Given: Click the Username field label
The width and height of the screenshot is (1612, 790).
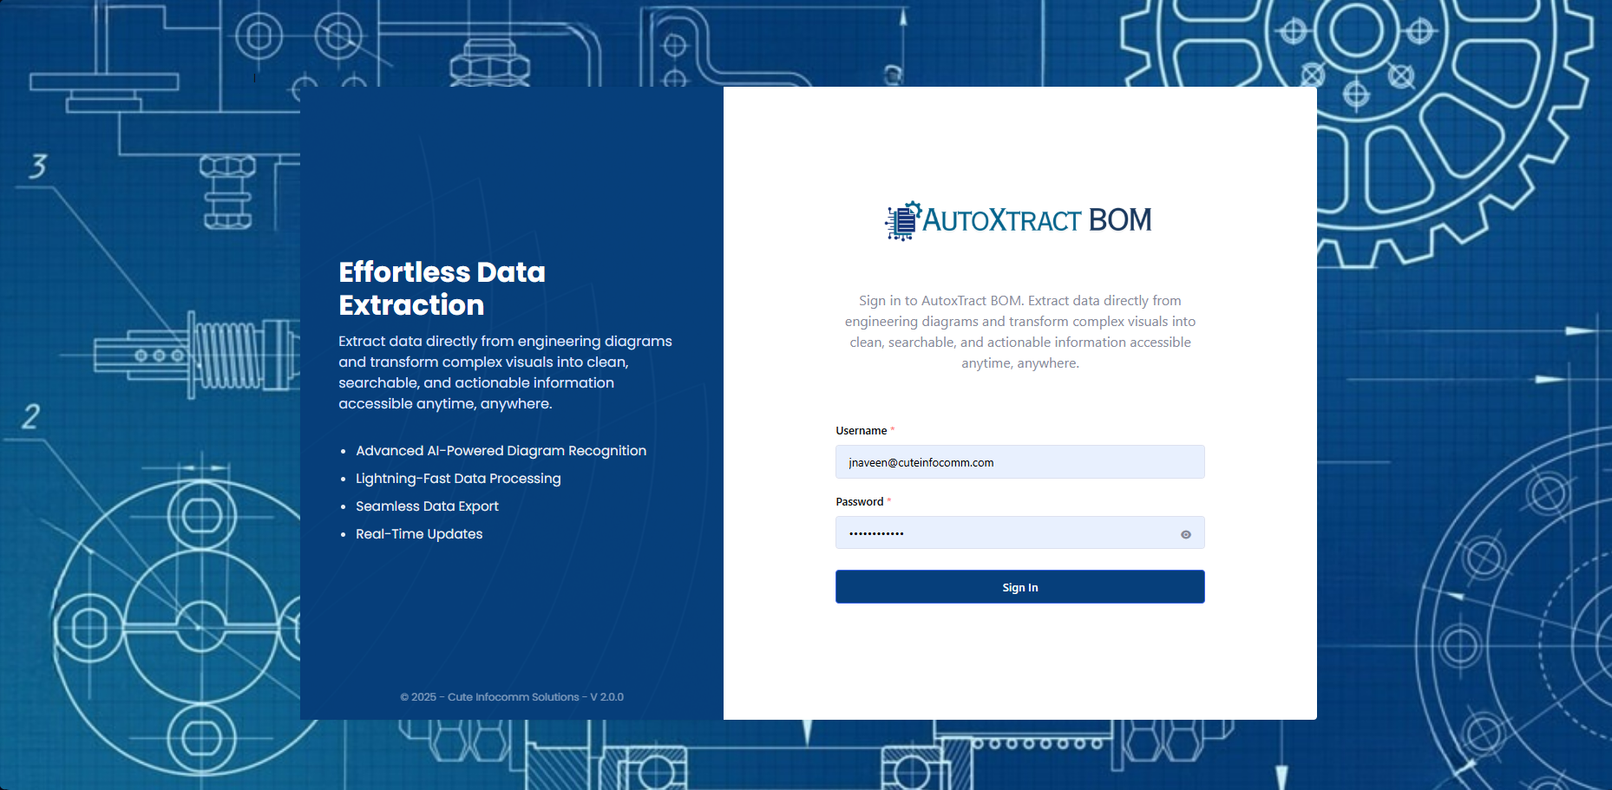Looking at the screenshot, I should pos(861,431).
